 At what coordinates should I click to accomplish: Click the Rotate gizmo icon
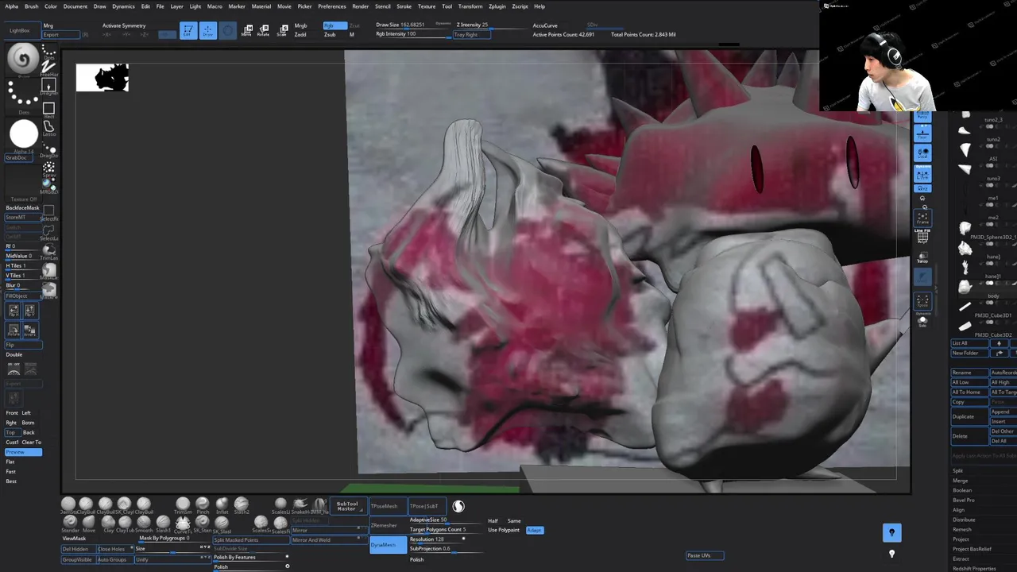tap(264, 30)
